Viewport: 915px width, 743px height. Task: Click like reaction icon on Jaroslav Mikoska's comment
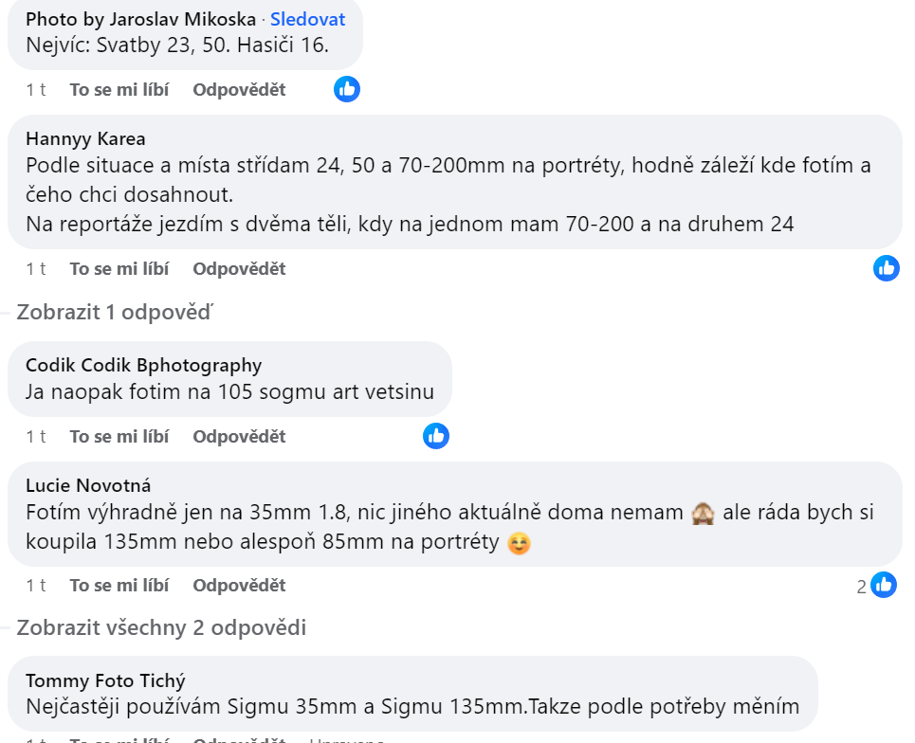347,89
